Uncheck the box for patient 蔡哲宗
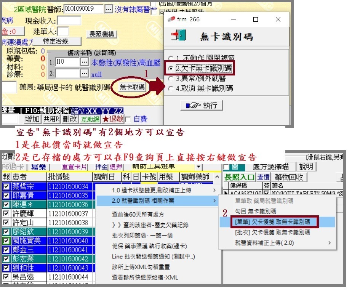Viewport: 352px width, 295px height. pyautogui.click(x=6, y=186)
